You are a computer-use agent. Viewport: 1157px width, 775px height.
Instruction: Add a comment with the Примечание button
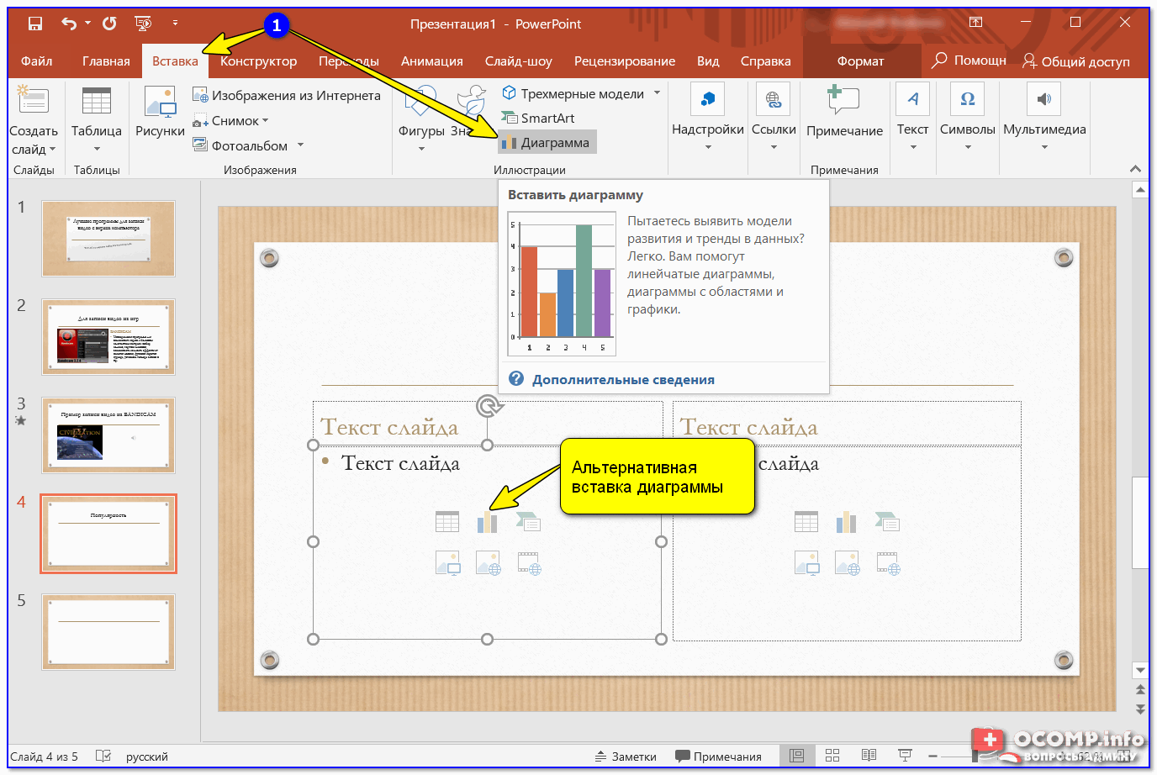[844, 112]
